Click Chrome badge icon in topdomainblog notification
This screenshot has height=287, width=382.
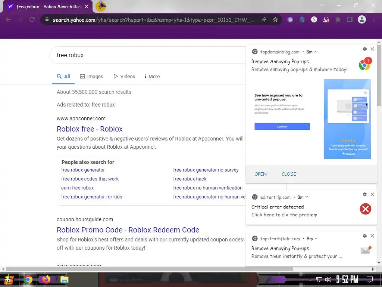(365, 64)
